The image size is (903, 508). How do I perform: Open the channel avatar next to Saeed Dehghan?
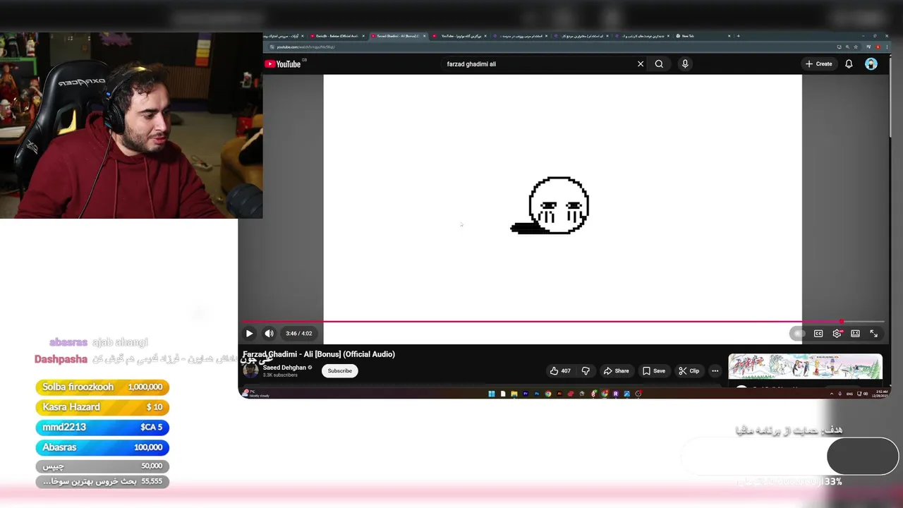(x=250, y=371)
